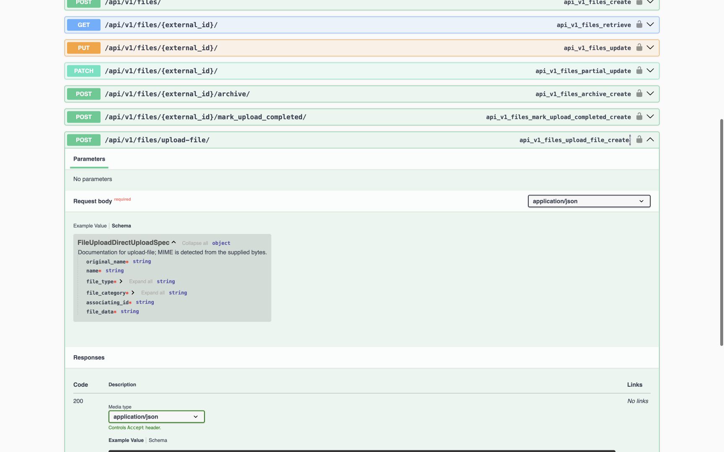Click path /api/v1/files/{external_id}/mark_upload_completed/
The height and width of the screenshot is (452, 724).
tap(206, 117)
